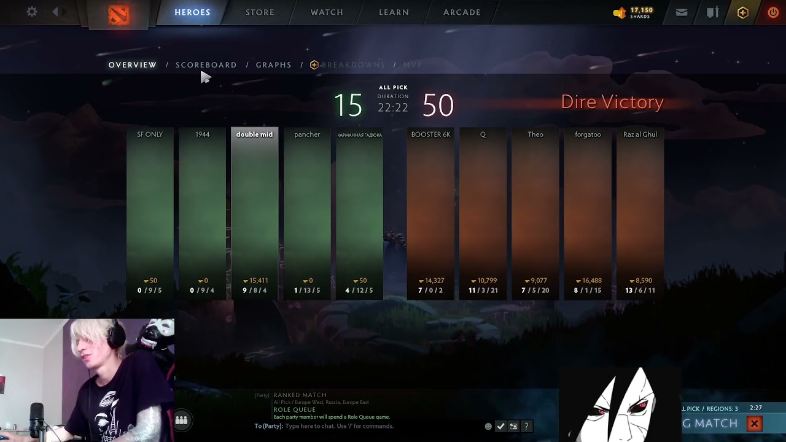Click the back navigation arrow

(55, 12)
